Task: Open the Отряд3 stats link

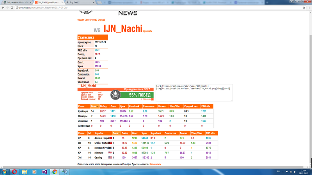Action: pyautogui.click(x=101, y=20)
